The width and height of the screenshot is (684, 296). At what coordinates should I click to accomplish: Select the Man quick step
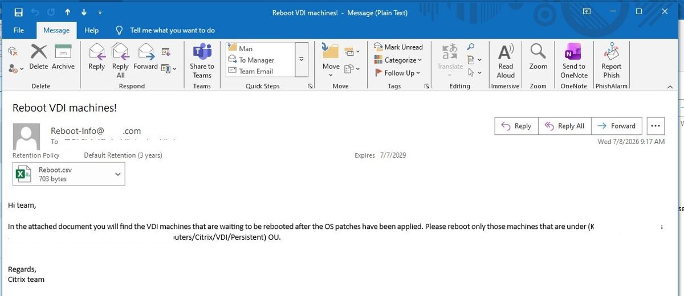pyautogui.click(x=260, y=48)
